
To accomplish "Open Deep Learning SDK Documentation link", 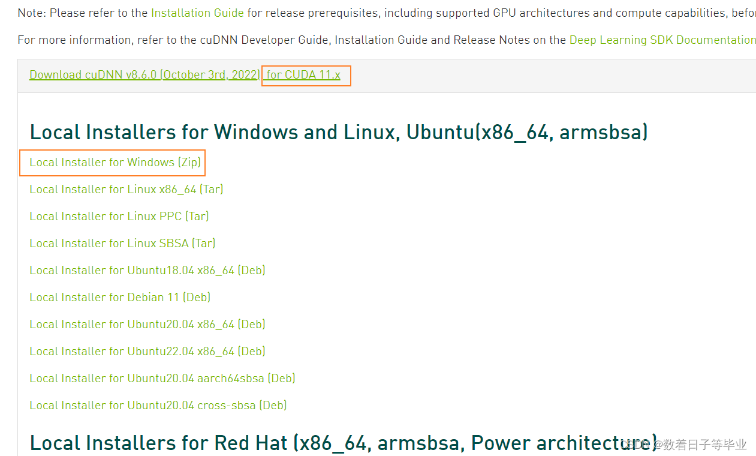I will (x=662, y=40).
